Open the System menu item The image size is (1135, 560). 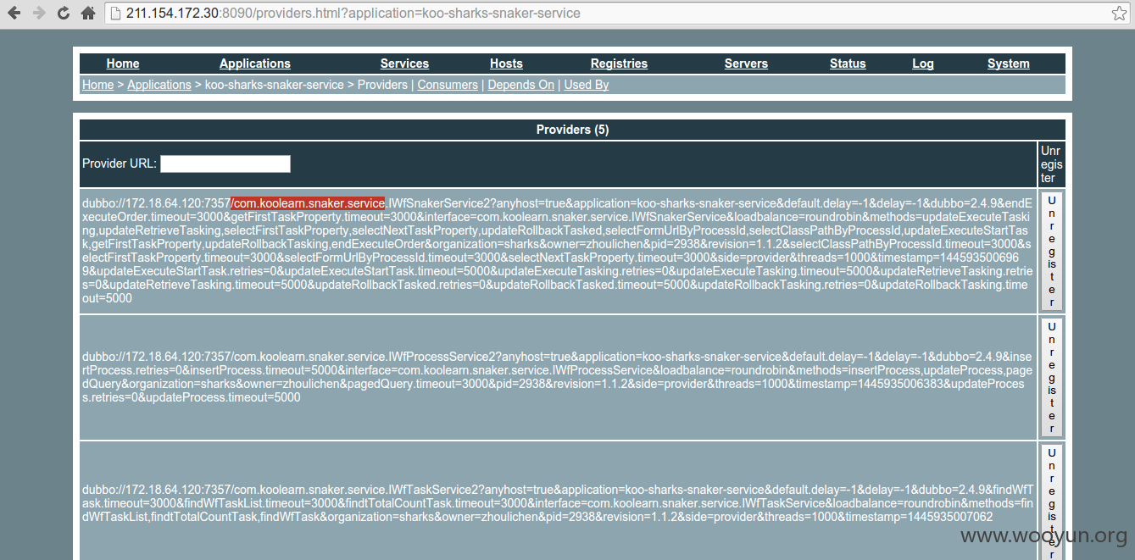(x=1009, y=64)
